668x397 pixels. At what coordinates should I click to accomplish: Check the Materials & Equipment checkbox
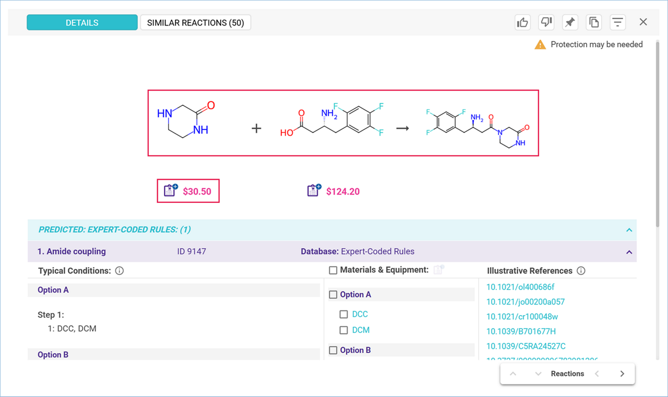click(x=333, y=270)
